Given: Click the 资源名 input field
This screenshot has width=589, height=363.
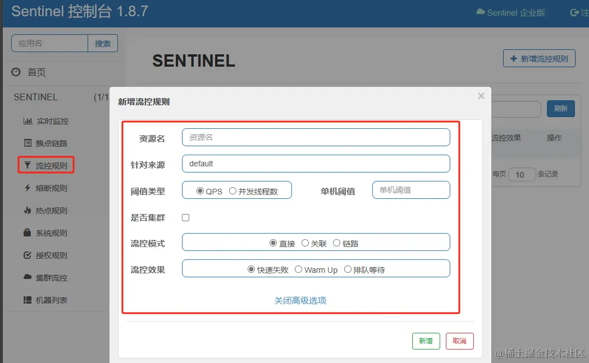Looking at the screenshot, I should 316,137.
